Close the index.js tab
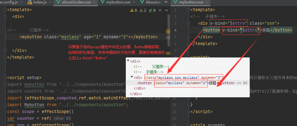 pyautogui.click(x=49, y=2)
